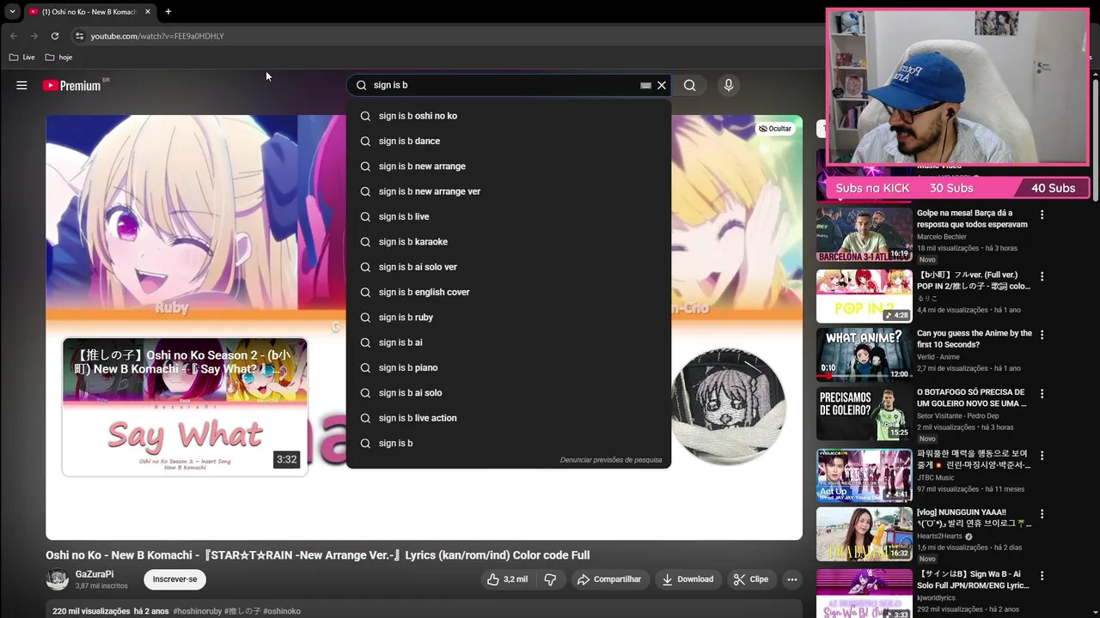This screenshot has width=1100, height=618.
Task: Open the hoje bookmarks folder
Action: click(x=58, y=58)
